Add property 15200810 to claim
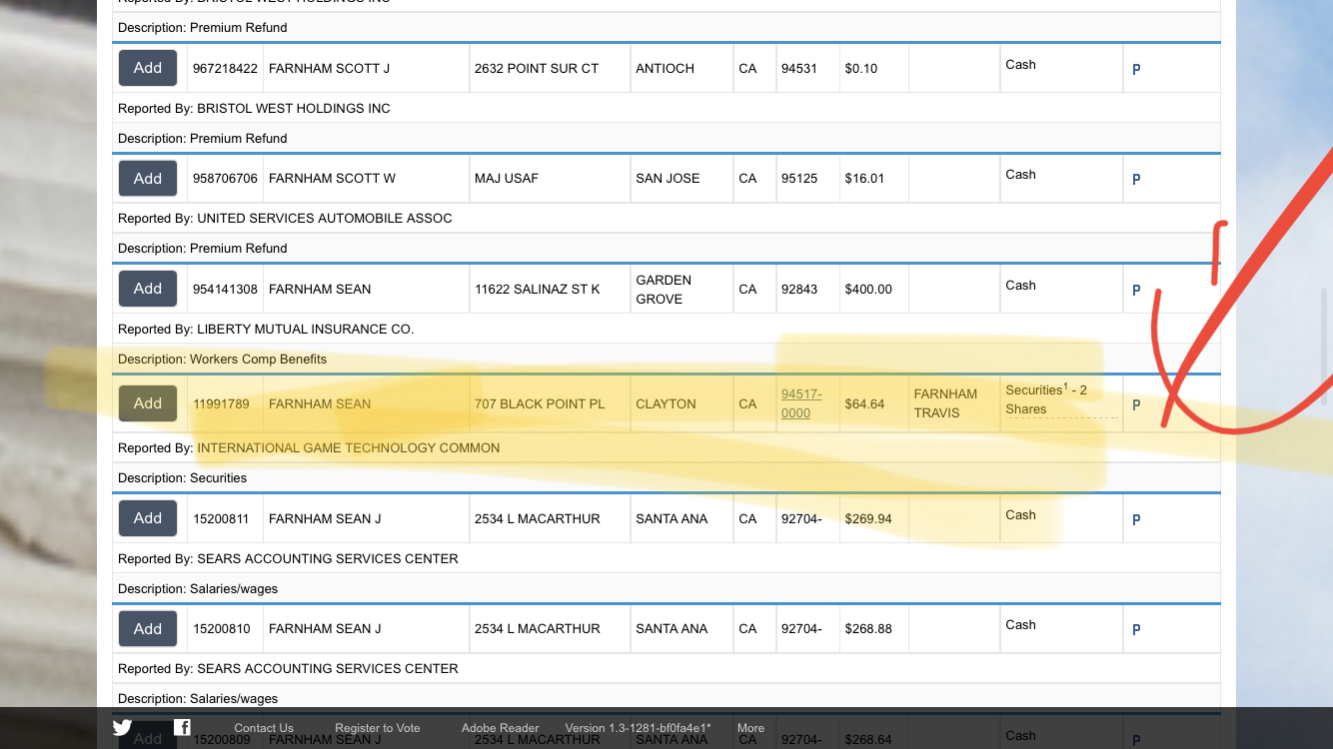 click(x=148, y=628)
